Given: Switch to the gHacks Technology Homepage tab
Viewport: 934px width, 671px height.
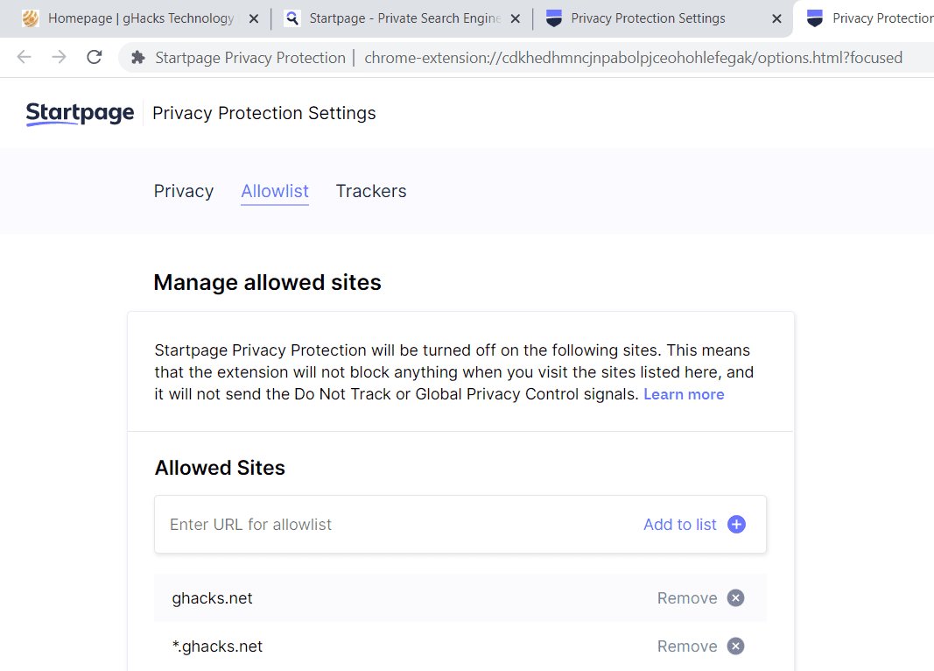Looking at the screenshot, I should pos(141,18).
